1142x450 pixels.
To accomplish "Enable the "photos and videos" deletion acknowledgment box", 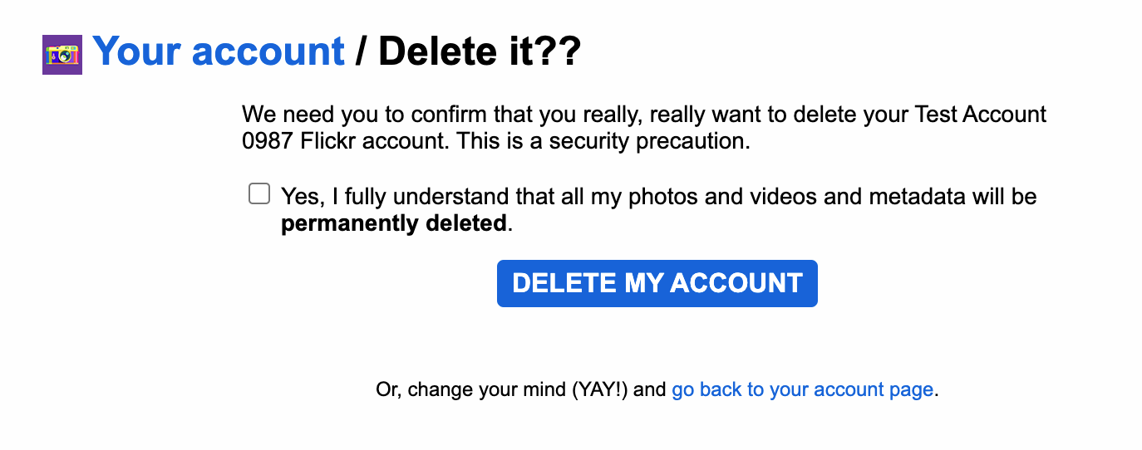I will tap(259, 194).
